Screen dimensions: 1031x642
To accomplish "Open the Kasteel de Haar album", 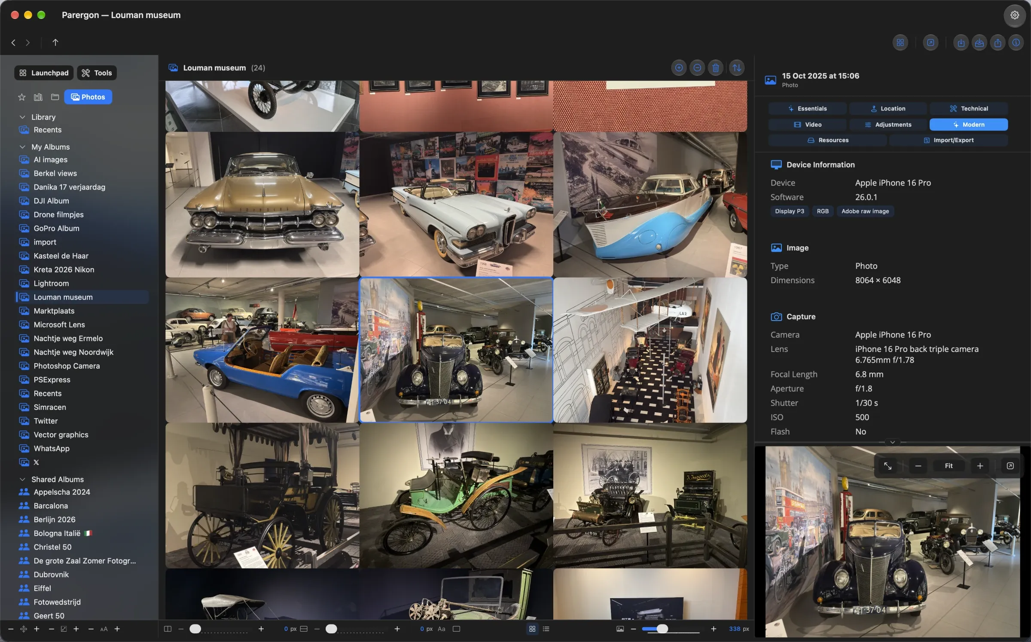I will click(83, 256).
